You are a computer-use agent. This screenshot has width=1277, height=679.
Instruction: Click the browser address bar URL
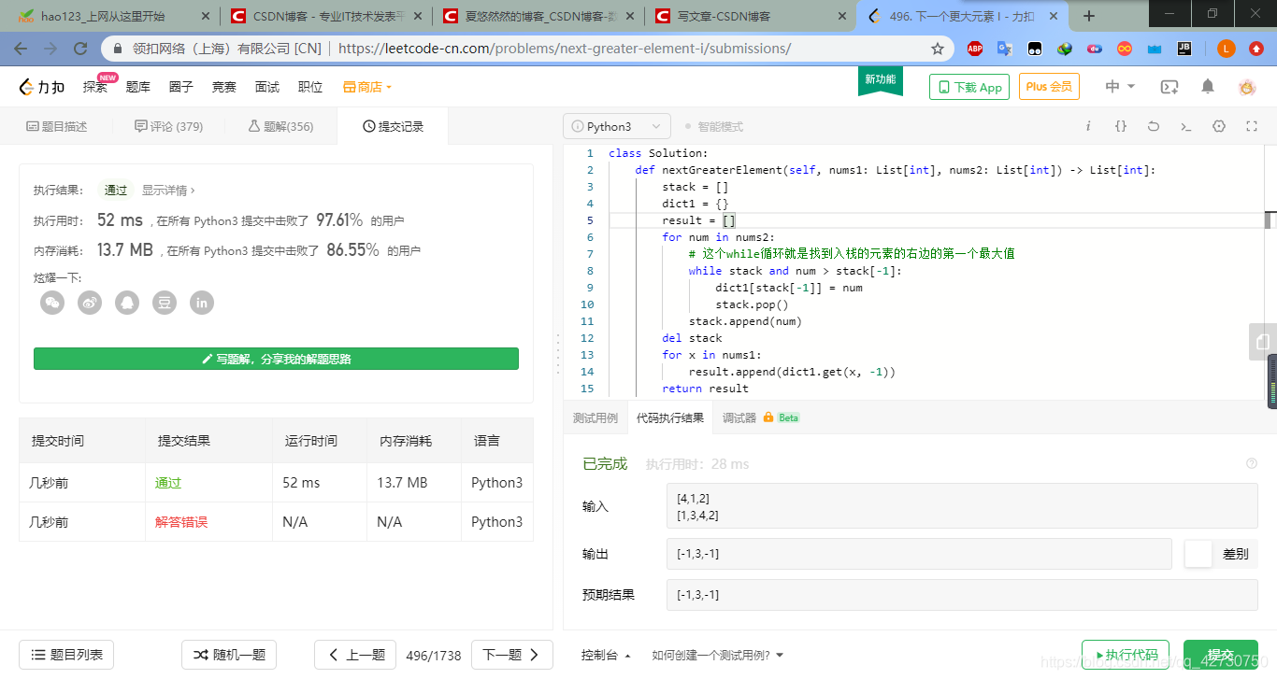tap(565, 49)
